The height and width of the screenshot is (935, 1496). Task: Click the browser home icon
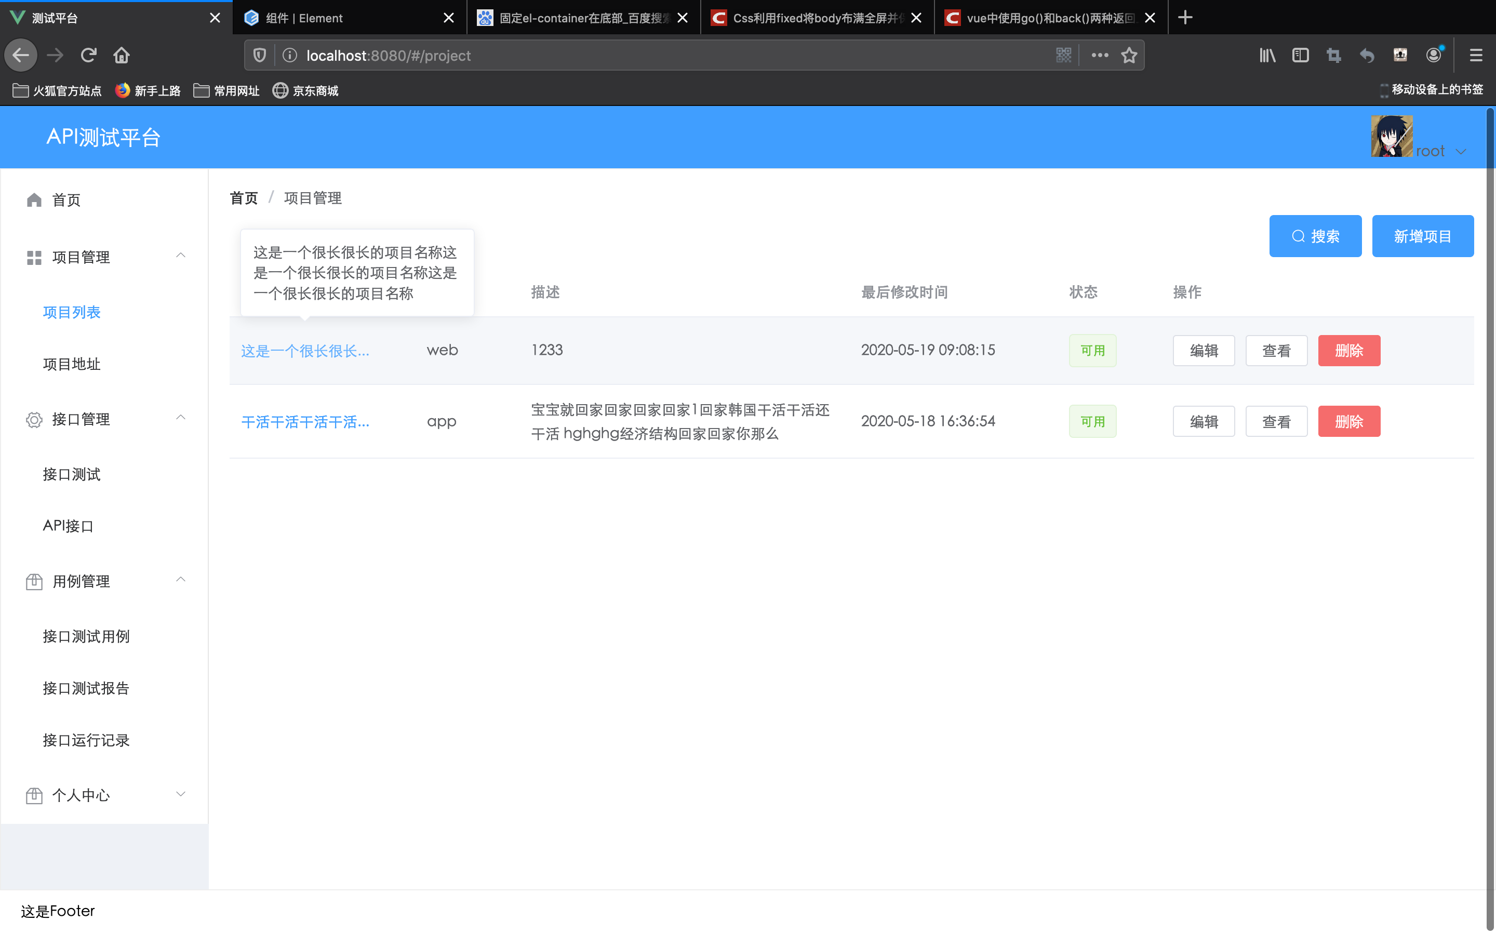pyautogui.click(x=121, y=56)
